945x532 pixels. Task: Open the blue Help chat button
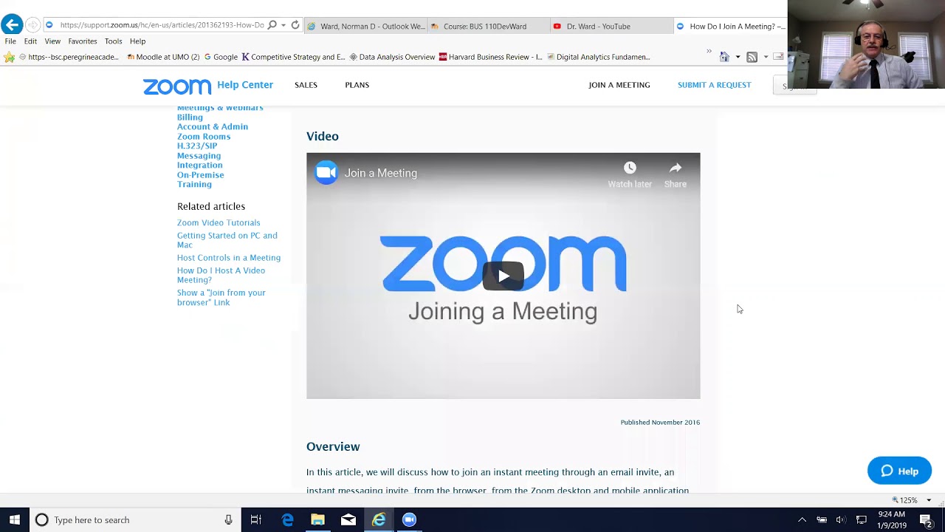click(x=899, y=471)
